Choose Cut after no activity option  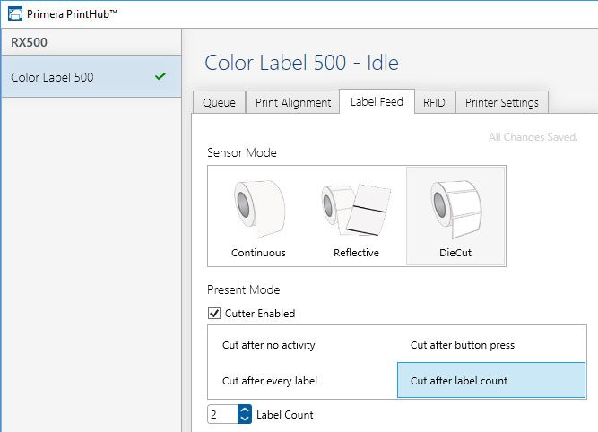pos(303,345)
